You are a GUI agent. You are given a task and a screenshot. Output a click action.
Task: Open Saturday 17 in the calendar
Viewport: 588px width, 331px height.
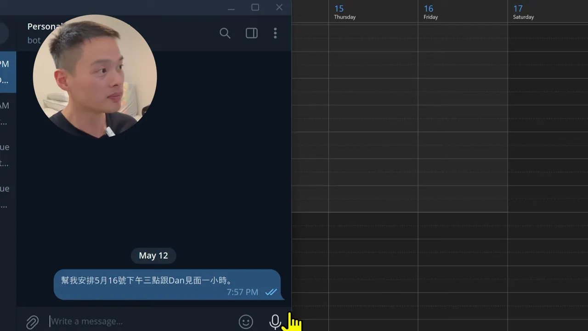(523, 12)
